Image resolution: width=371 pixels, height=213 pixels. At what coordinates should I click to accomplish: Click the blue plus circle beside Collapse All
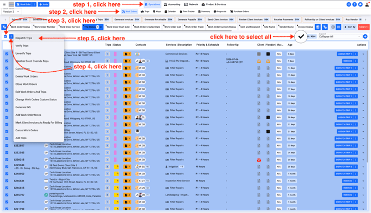tap(365, 36)
